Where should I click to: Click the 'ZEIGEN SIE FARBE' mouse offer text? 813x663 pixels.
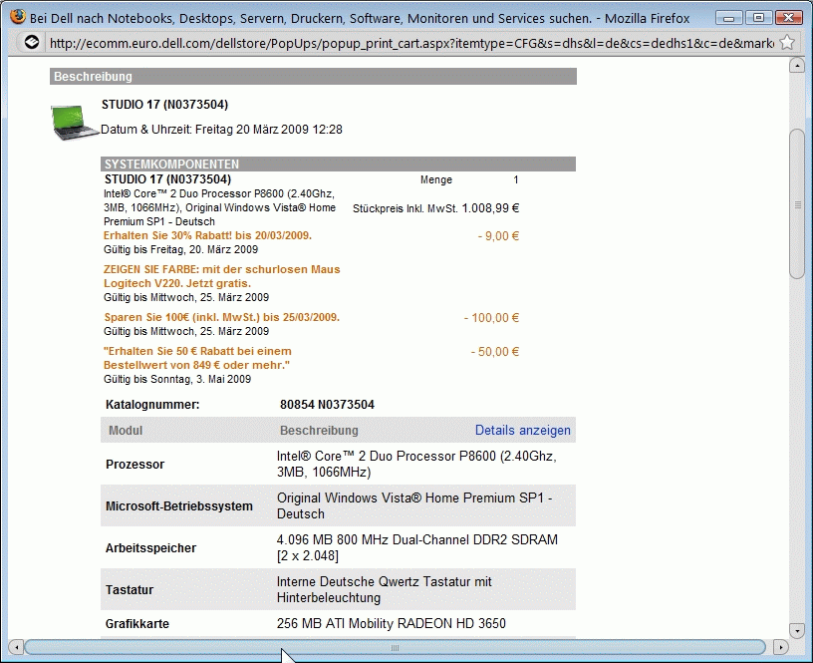coord(222,276)
